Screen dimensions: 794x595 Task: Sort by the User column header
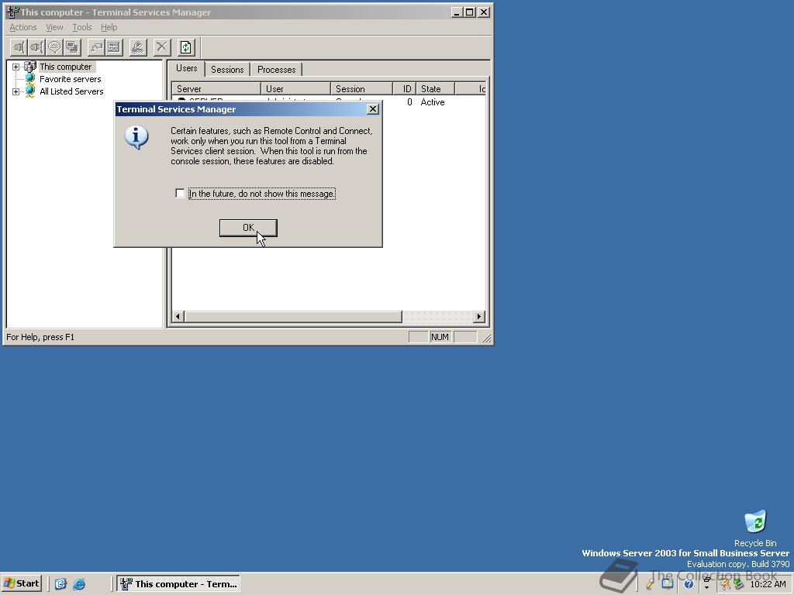coord(295,89)
